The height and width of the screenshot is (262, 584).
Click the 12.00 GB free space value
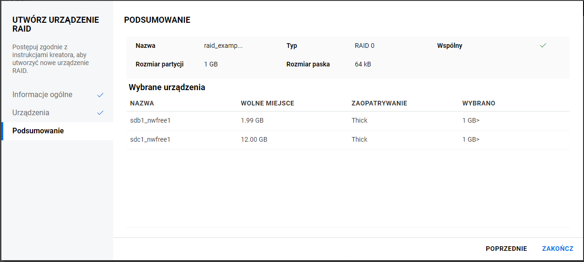[x=254, y=140]
